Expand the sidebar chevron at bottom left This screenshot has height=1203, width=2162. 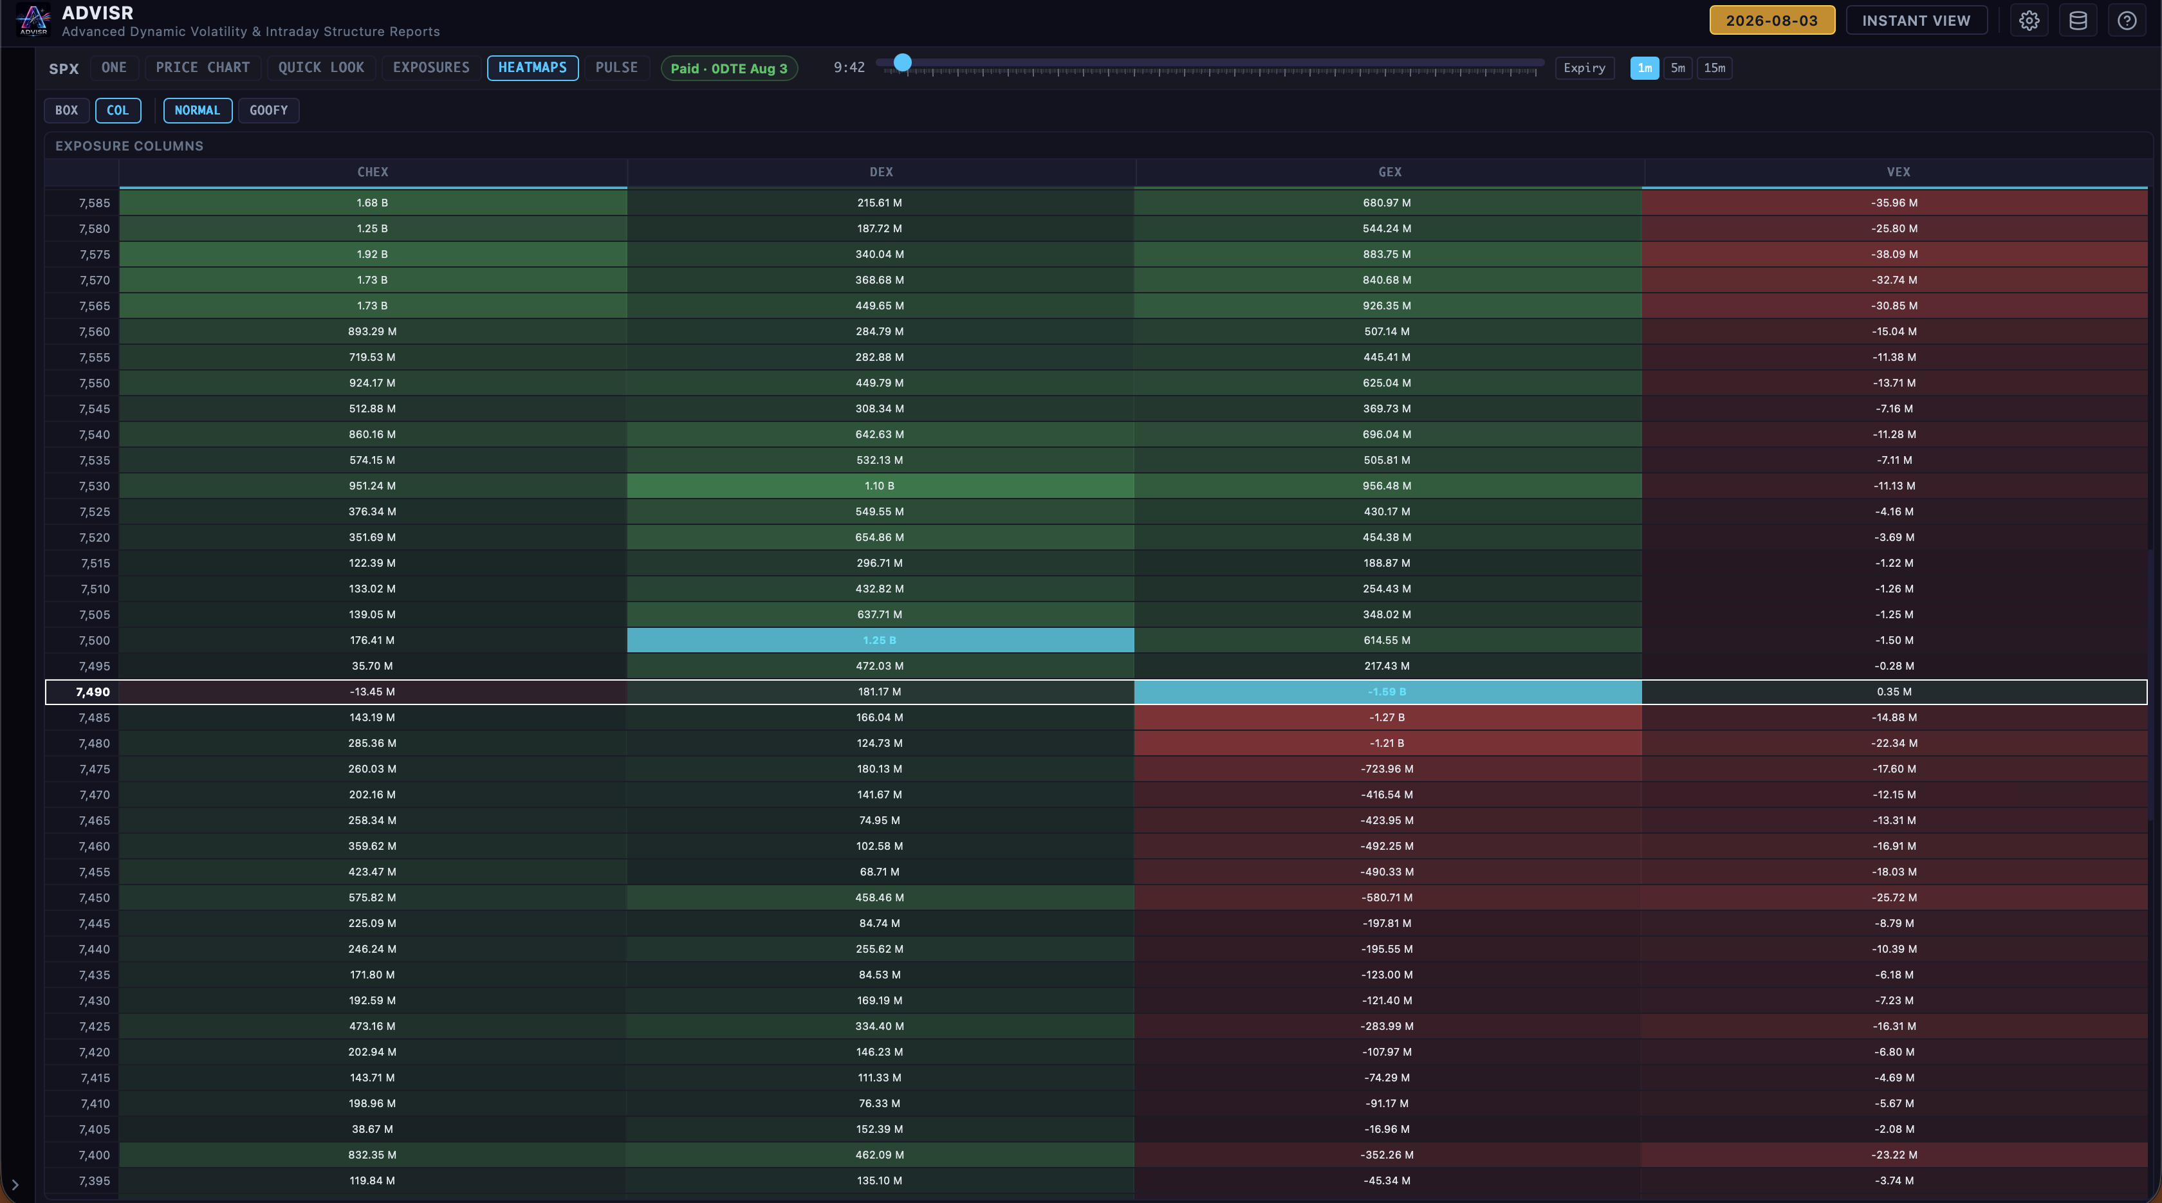[x=14, y=1184]
